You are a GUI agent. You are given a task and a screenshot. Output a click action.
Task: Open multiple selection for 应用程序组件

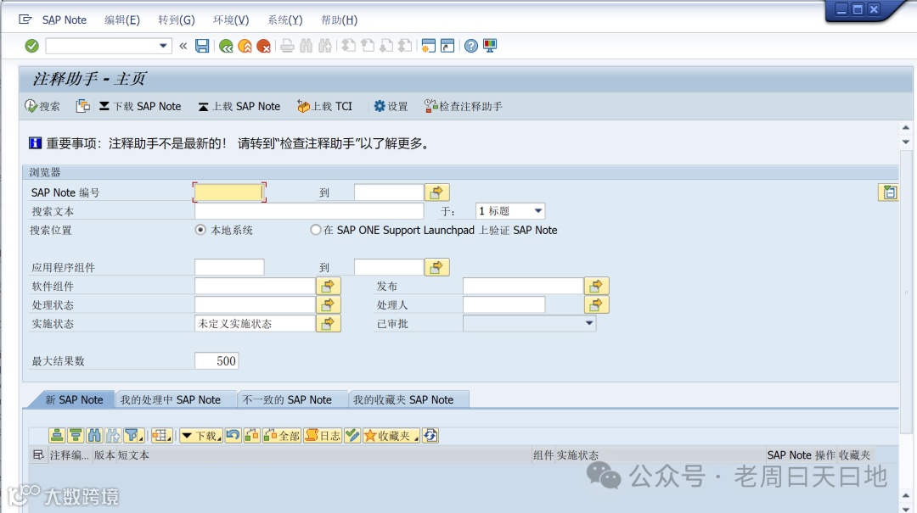(x=437, y=267)
